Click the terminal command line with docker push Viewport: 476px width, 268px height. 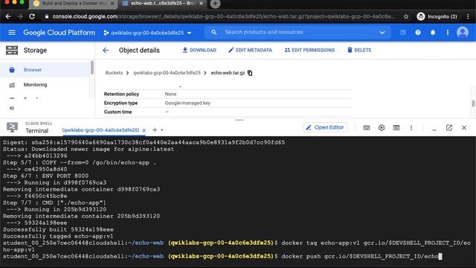click(x=222, y=256)
